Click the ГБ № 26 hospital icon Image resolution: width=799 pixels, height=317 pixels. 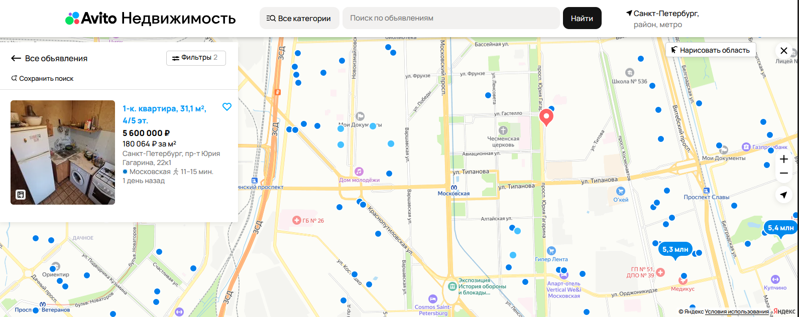(297, 220)
